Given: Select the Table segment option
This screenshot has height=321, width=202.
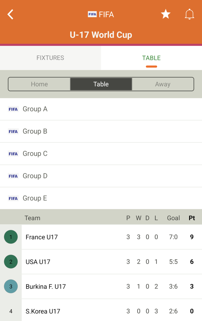Looking at the screenshot, I should pyautogui.click(x=101, y=84).
